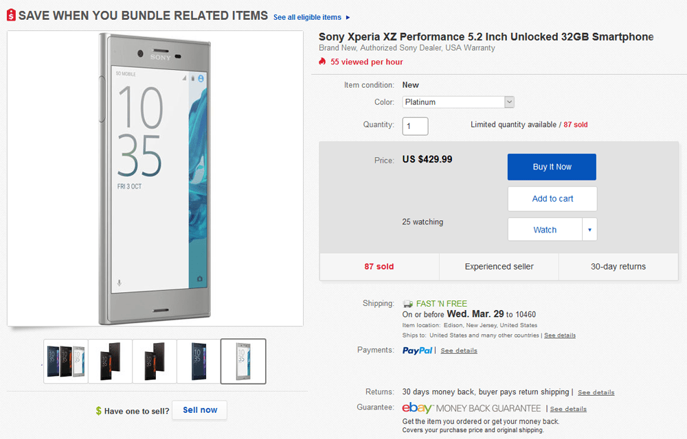Click the flame icon beside 55 viewed per hour

[322, 62]
